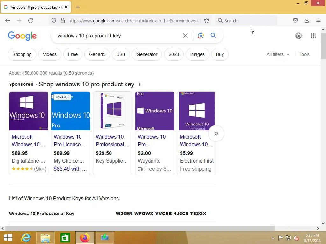Select the Free filter chip
The width and height of the screenshot is (326, 244).
[73, 54]
